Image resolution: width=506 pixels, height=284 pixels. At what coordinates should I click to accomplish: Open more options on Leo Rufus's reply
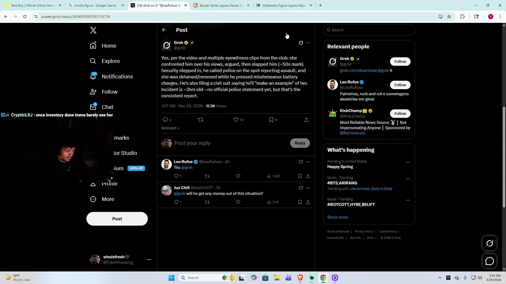click(x=308, y=162)
